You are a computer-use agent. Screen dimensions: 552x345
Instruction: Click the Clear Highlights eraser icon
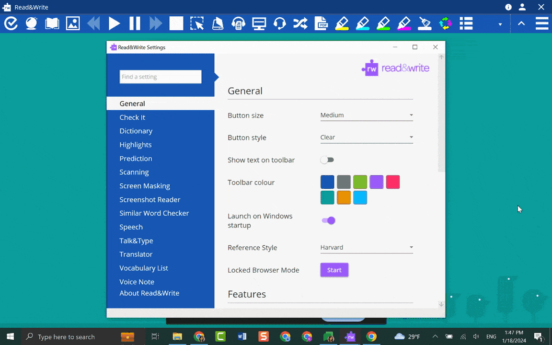point(425,23)
